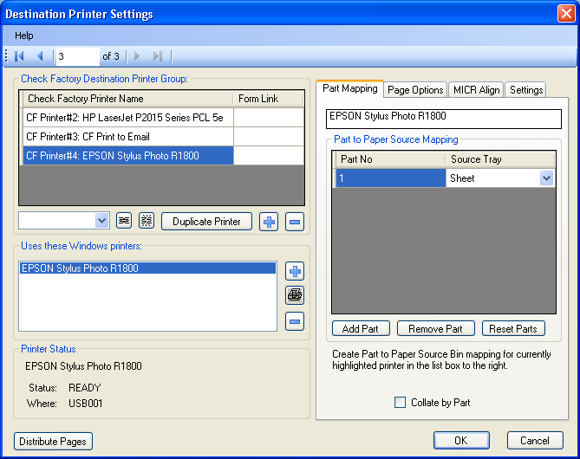Open the Settings tab
580x459 pixels.
tap(525, 90)
